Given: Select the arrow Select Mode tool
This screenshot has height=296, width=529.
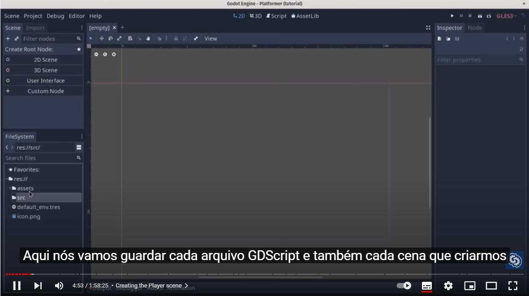Looking at the screenshot, I should click(90, 39).
